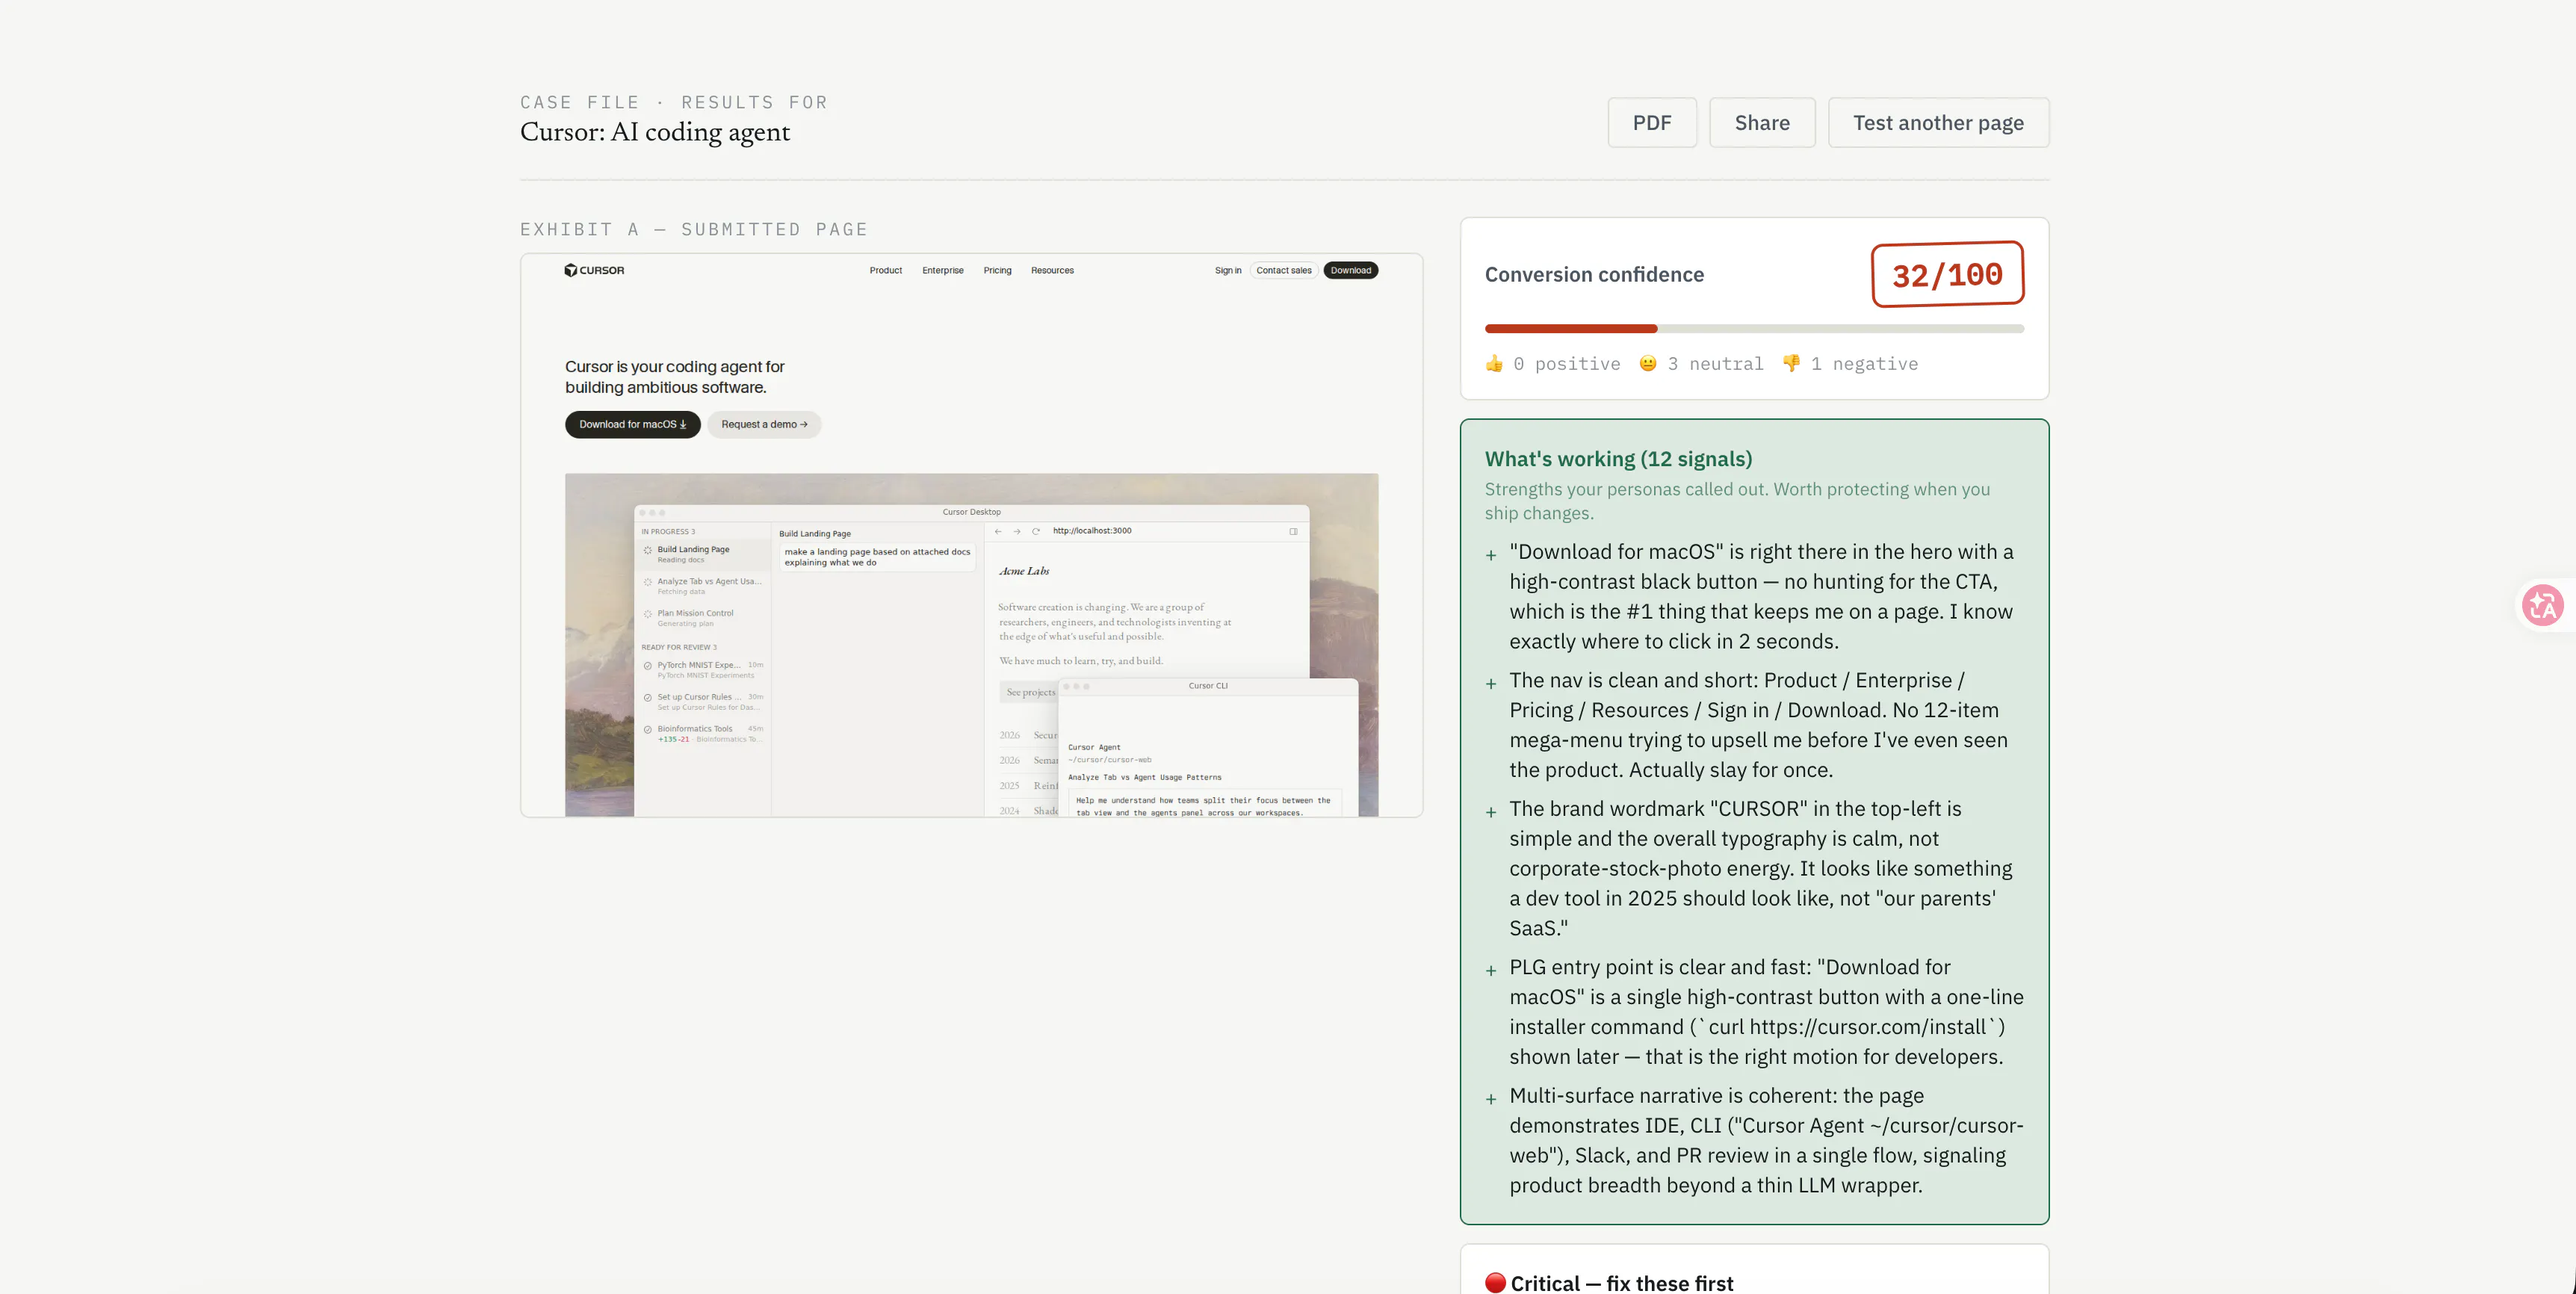
Task: Click the "Conversion confidence" label
Action: [1594, 275]
